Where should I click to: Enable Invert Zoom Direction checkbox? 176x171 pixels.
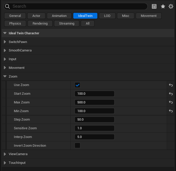(x=77, y=146)
